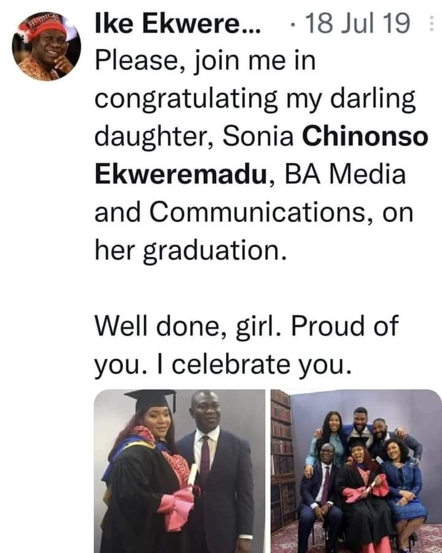The image size is (442, 553).
Task: Click "Well done, girl. Proud of" text
Action: [246, 327]
